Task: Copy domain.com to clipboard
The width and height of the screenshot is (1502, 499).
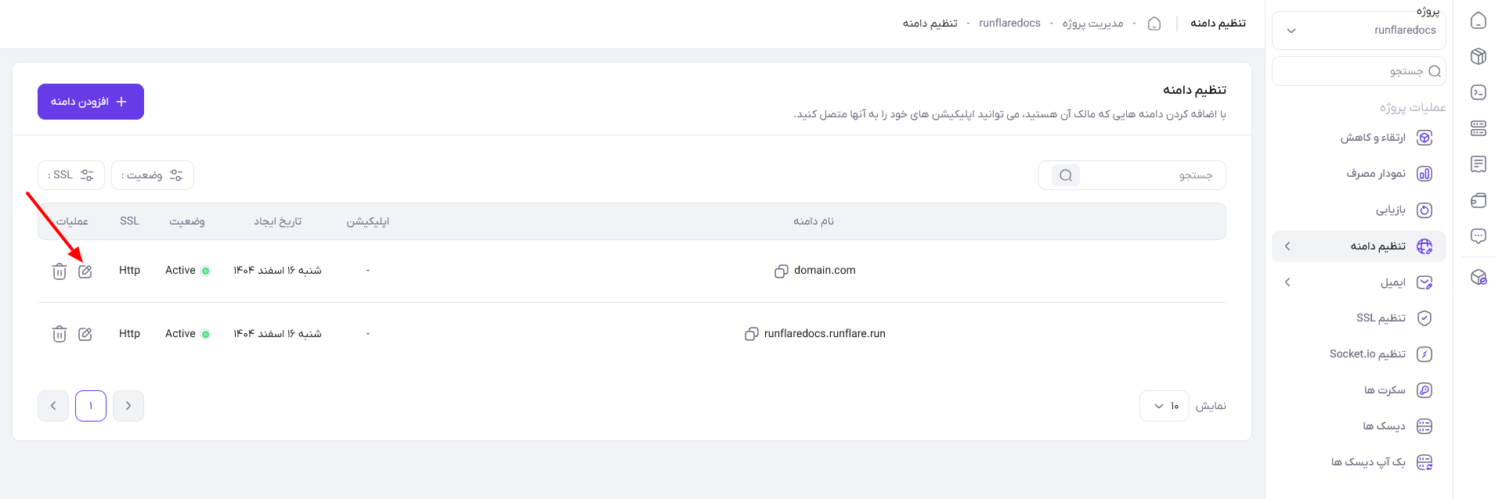Action: [x=781, y=271]
